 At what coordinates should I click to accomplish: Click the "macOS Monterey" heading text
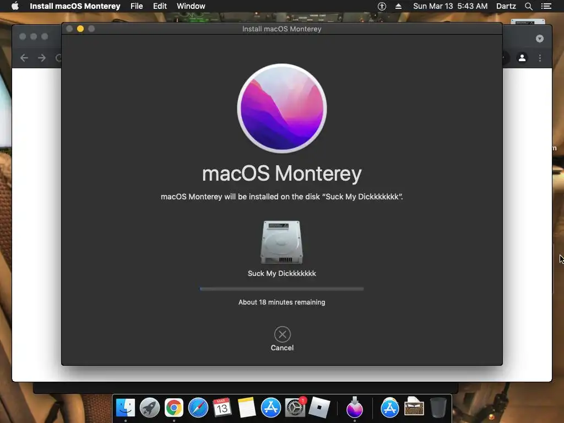point(281,173)
